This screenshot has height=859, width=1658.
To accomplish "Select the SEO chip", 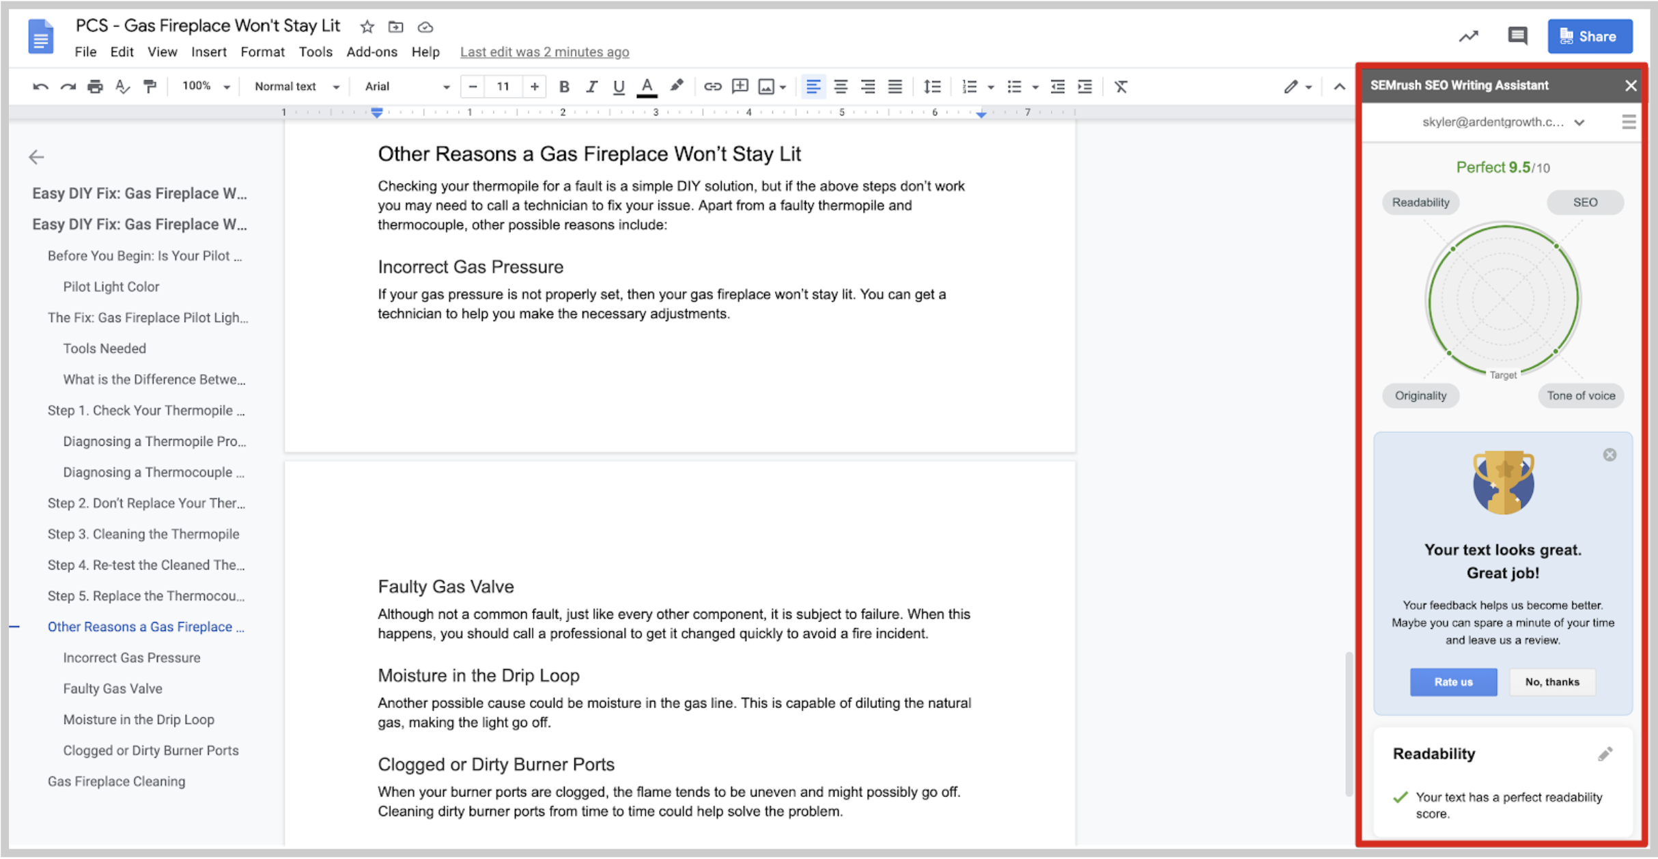I will [1585, 202].
